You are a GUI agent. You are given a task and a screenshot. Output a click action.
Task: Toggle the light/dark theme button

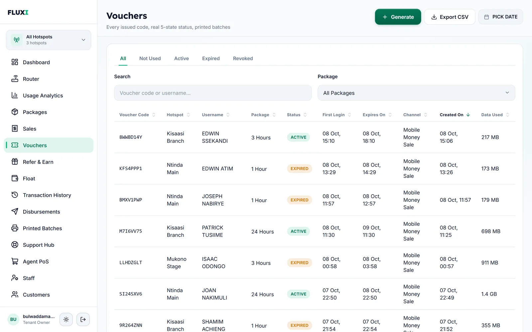tap(66, 319)
